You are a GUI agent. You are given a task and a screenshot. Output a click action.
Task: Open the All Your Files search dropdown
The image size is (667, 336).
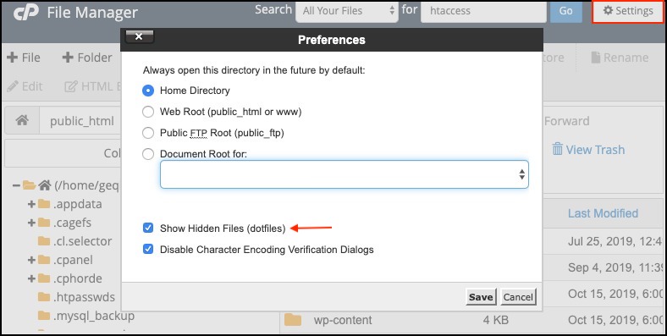click(347, 11)
